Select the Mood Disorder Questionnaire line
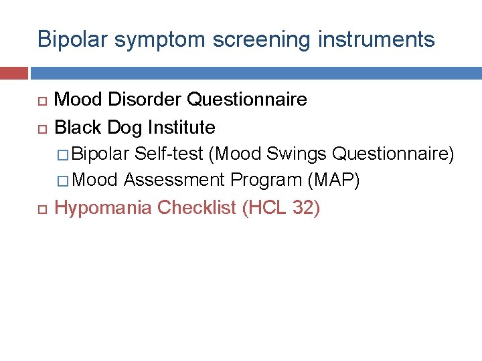The height and width of the screenshot is (361, 482). (181, 99)
